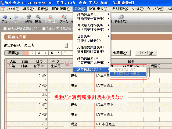Expand 日計表 submenu
172x129 pixels.
109,36
